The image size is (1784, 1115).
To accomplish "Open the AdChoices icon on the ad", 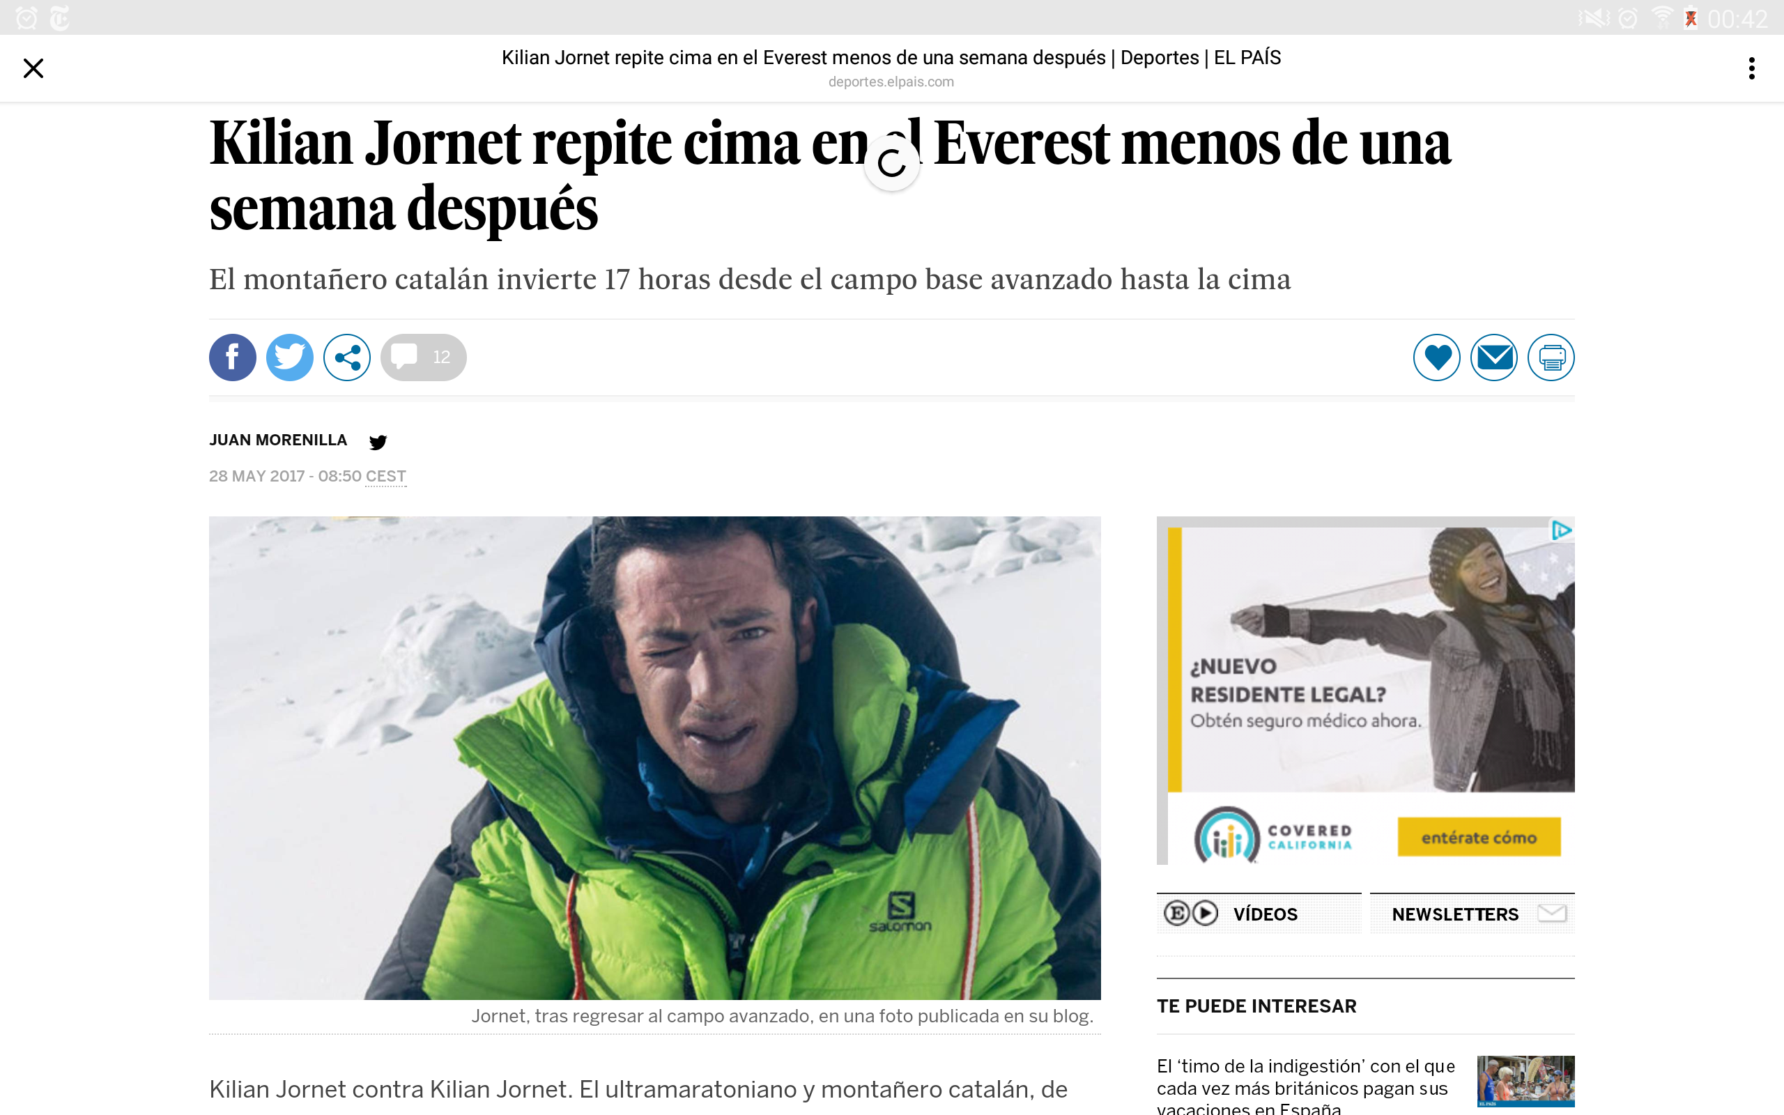I will pyautogui.click(x=1562, y=530).
